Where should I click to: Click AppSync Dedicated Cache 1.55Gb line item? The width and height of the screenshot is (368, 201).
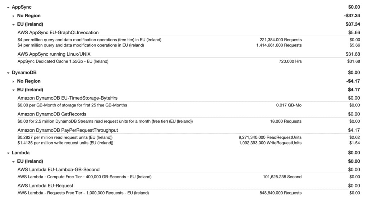63,61
